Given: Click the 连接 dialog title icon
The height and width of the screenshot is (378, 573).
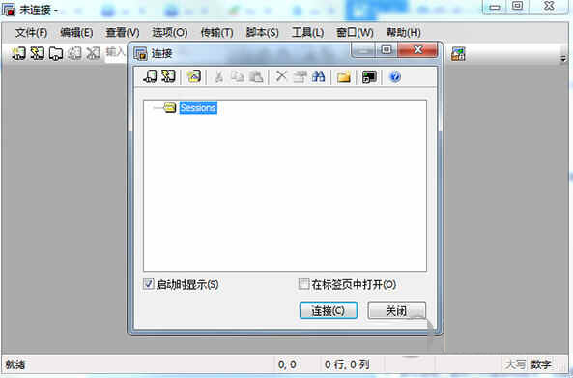Looking at the screenshot, I should point(140,53).
